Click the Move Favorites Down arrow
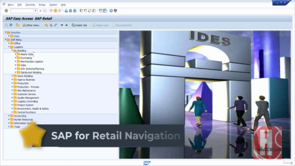 tap(62, 25)
